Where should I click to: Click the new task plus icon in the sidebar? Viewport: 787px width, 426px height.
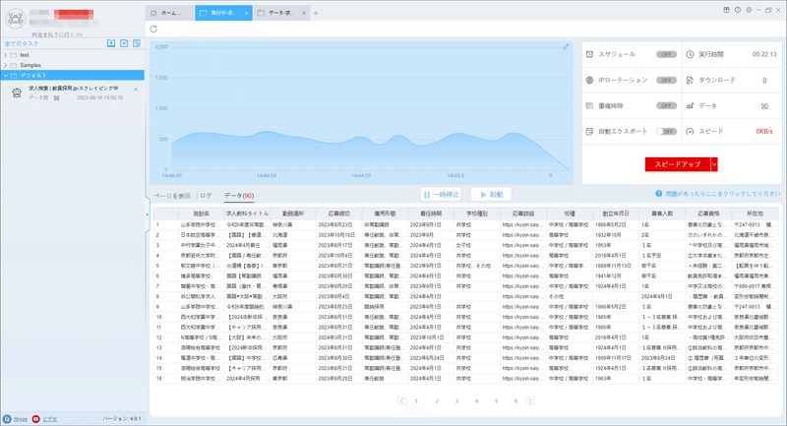click(124, 43)
